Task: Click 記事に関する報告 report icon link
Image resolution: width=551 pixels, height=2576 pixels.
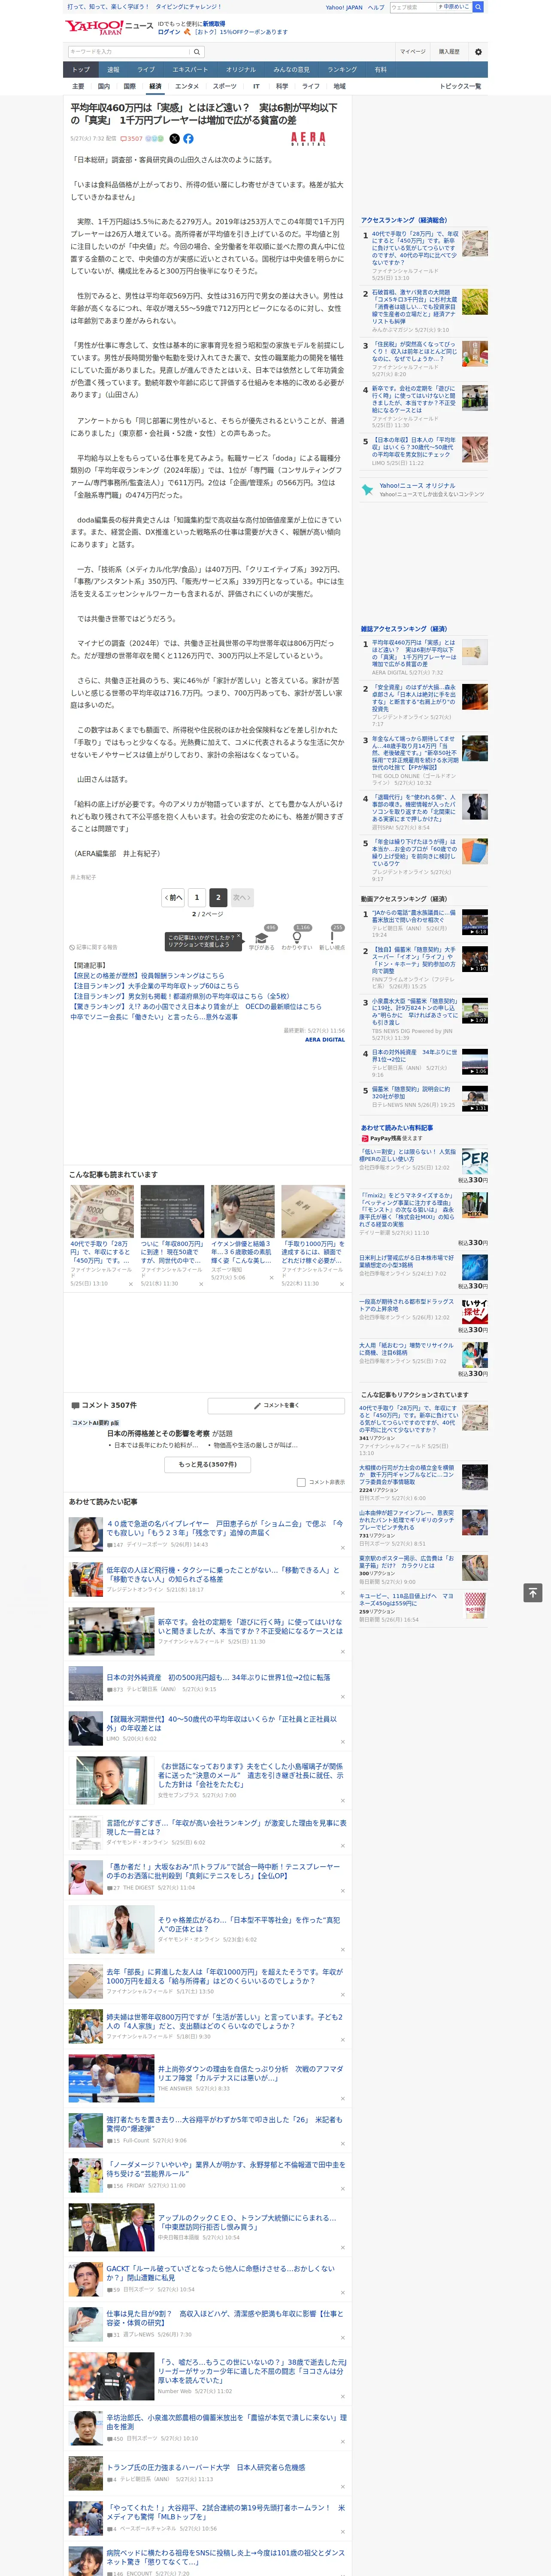Action: (x=93, y=947)
